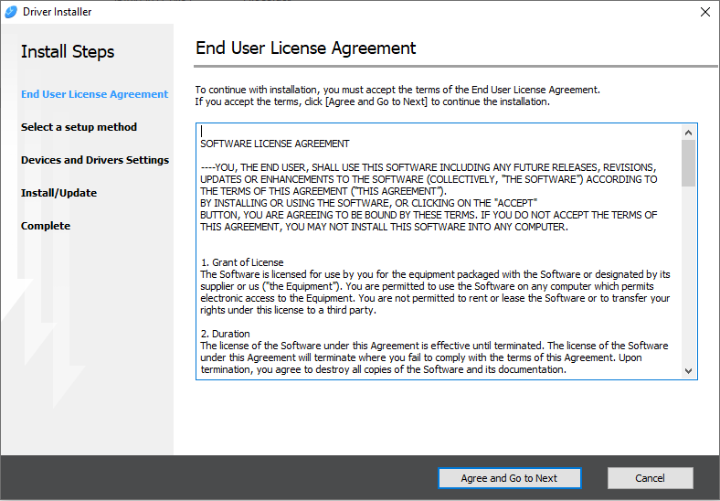
Task: Select End User License Agreement step in sidebar
Action: click(94, 94)
